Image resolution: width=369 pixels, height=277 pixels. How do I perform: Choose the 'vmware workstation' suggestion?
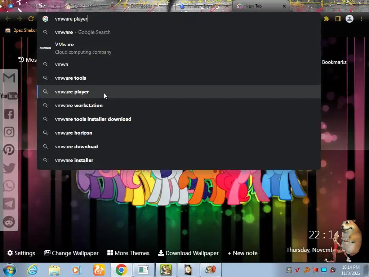click(179, 105)
